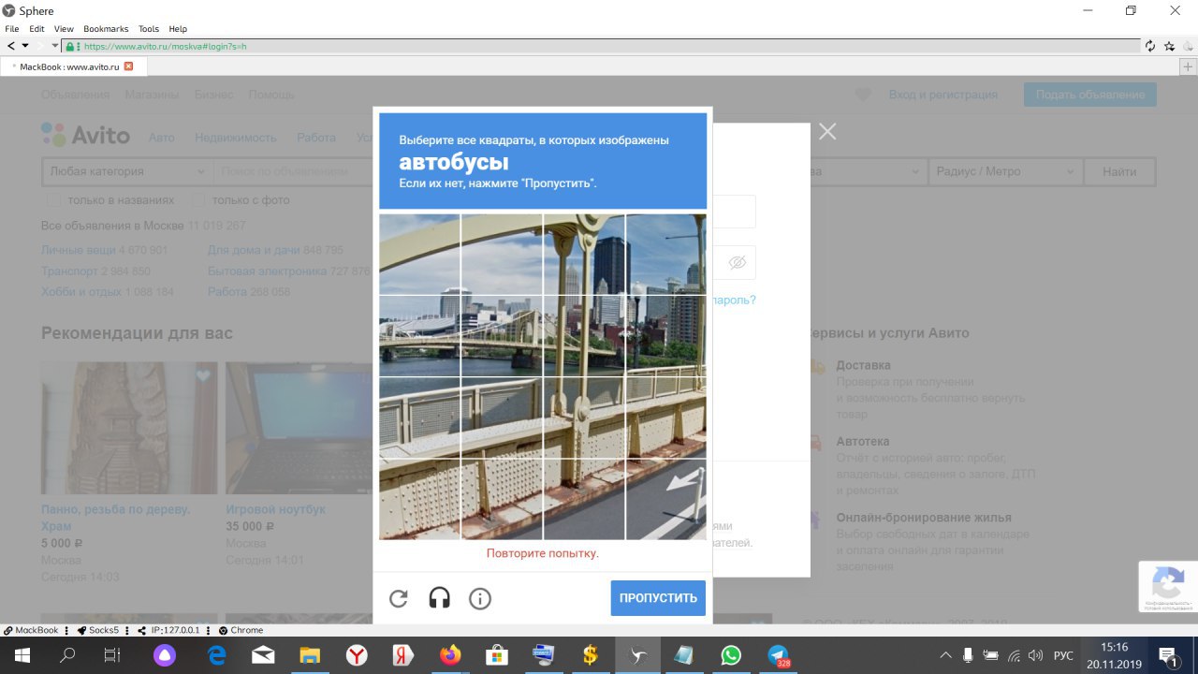1198x674 pixels.
Task: Go back with the browser back arrow
Action: click(11, 46)
